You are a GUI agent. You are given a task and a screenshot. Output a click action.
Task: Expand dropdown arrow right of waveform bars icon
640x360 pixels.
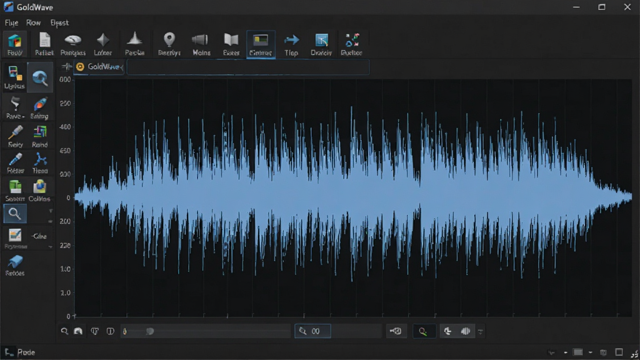[481, 331]
